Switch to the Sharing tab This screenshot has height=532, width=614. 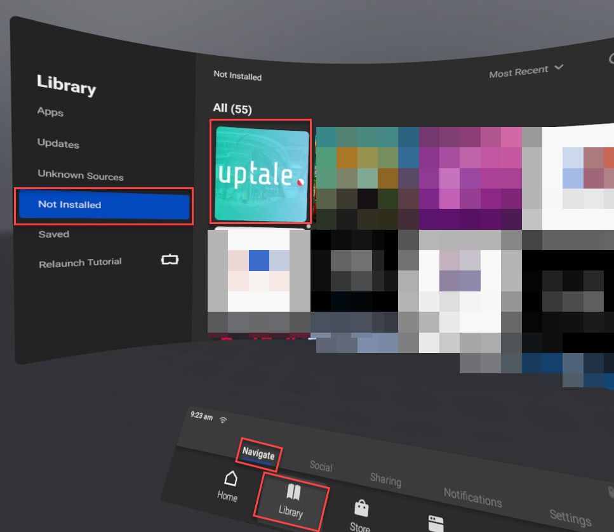pyautogui.click(x=385, y=479)
